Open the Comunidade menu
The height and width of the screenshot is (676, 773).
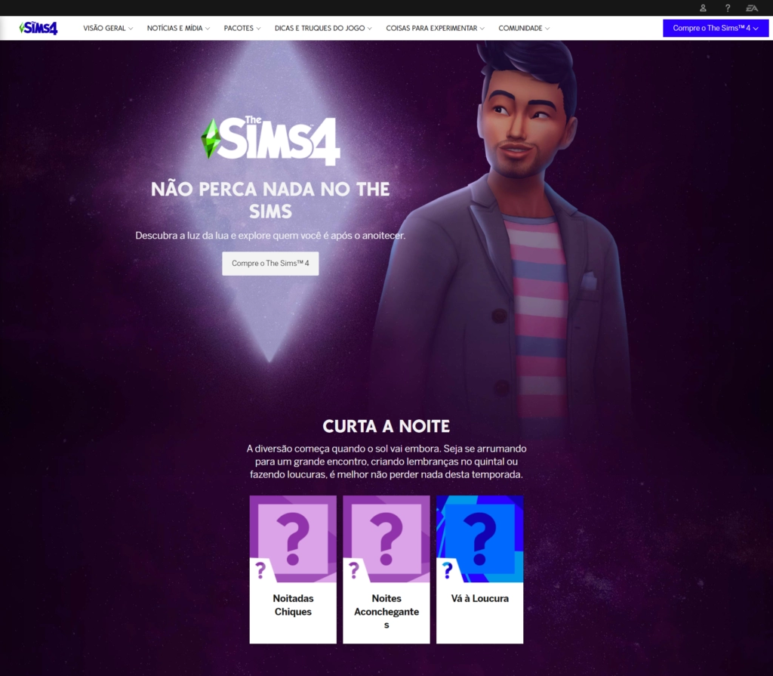tap(524, 28)
